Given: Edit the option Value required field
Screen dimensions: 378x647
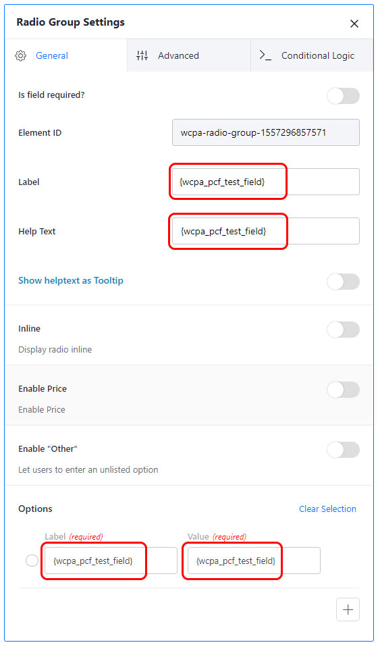Looking at the screenshot, I should (x=254, y=561).
